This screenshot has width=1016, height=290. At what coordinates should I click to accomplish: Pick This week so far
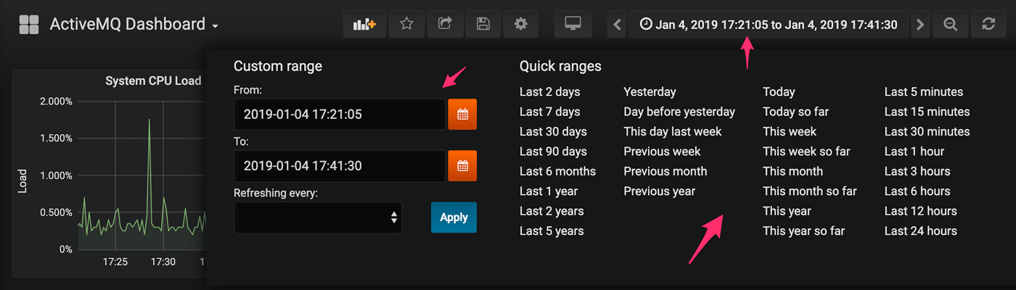point(806,152)
